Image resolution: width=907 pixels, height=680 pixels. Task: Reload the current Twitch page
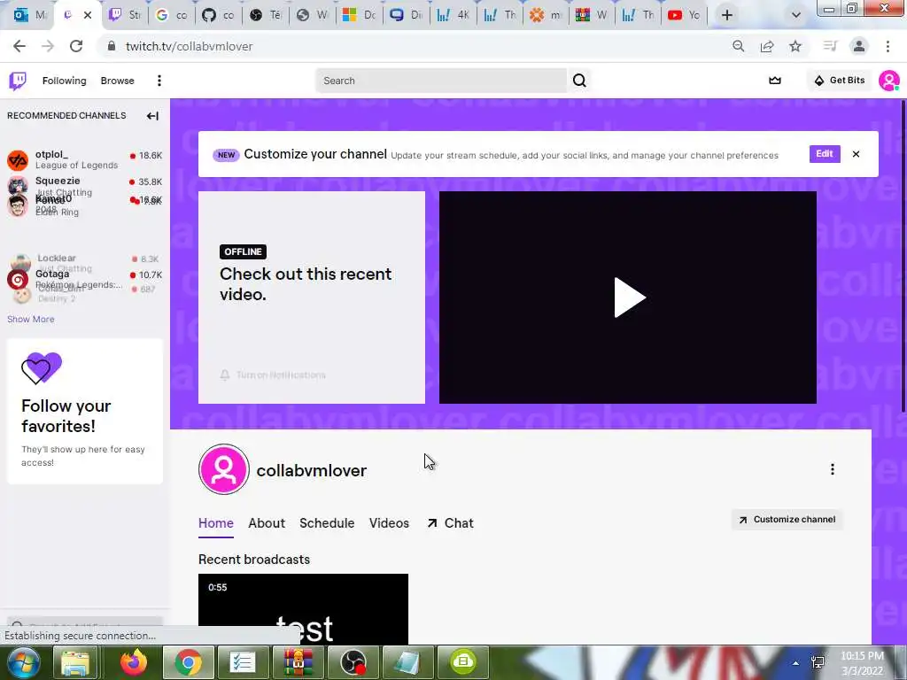coord(76,46)
